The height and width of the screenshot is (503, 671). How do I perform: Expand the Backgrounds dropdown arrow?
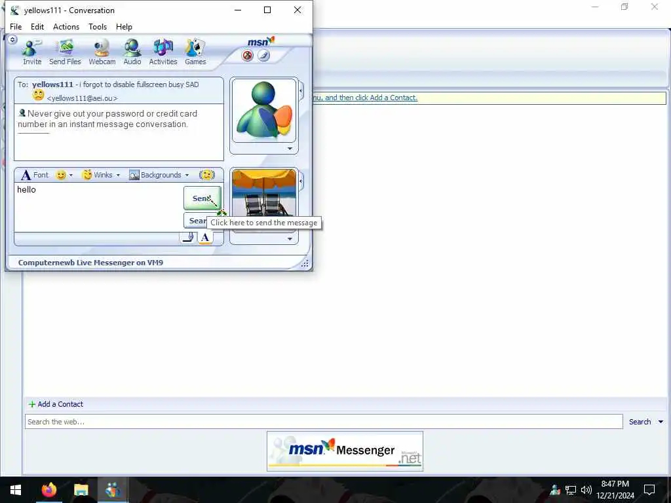pyautogui.click(x=187, y=175)
